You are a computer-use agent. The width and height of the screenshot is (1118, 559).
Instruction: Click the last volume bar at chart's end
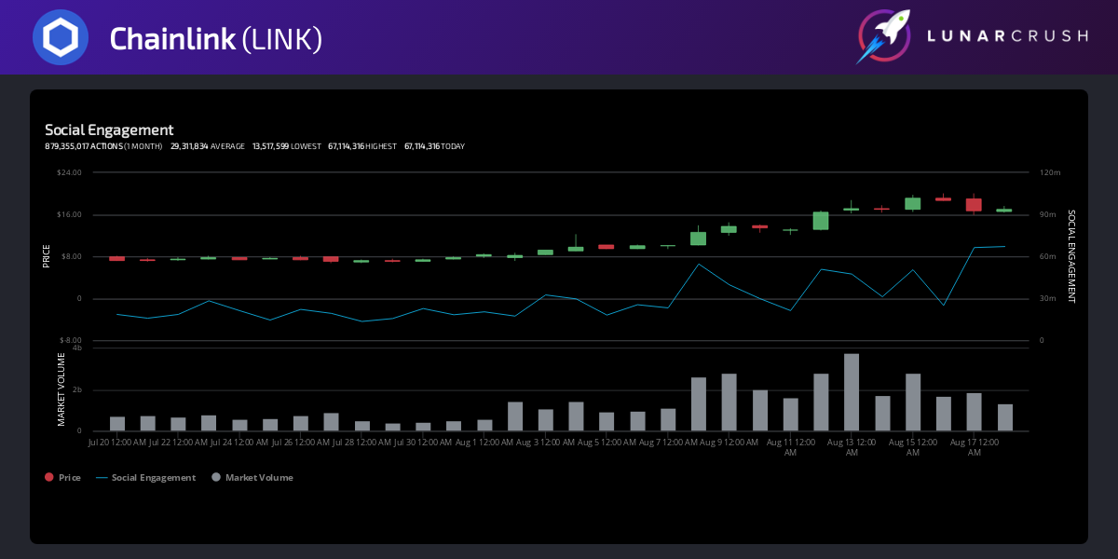[x=1005, y=417]
